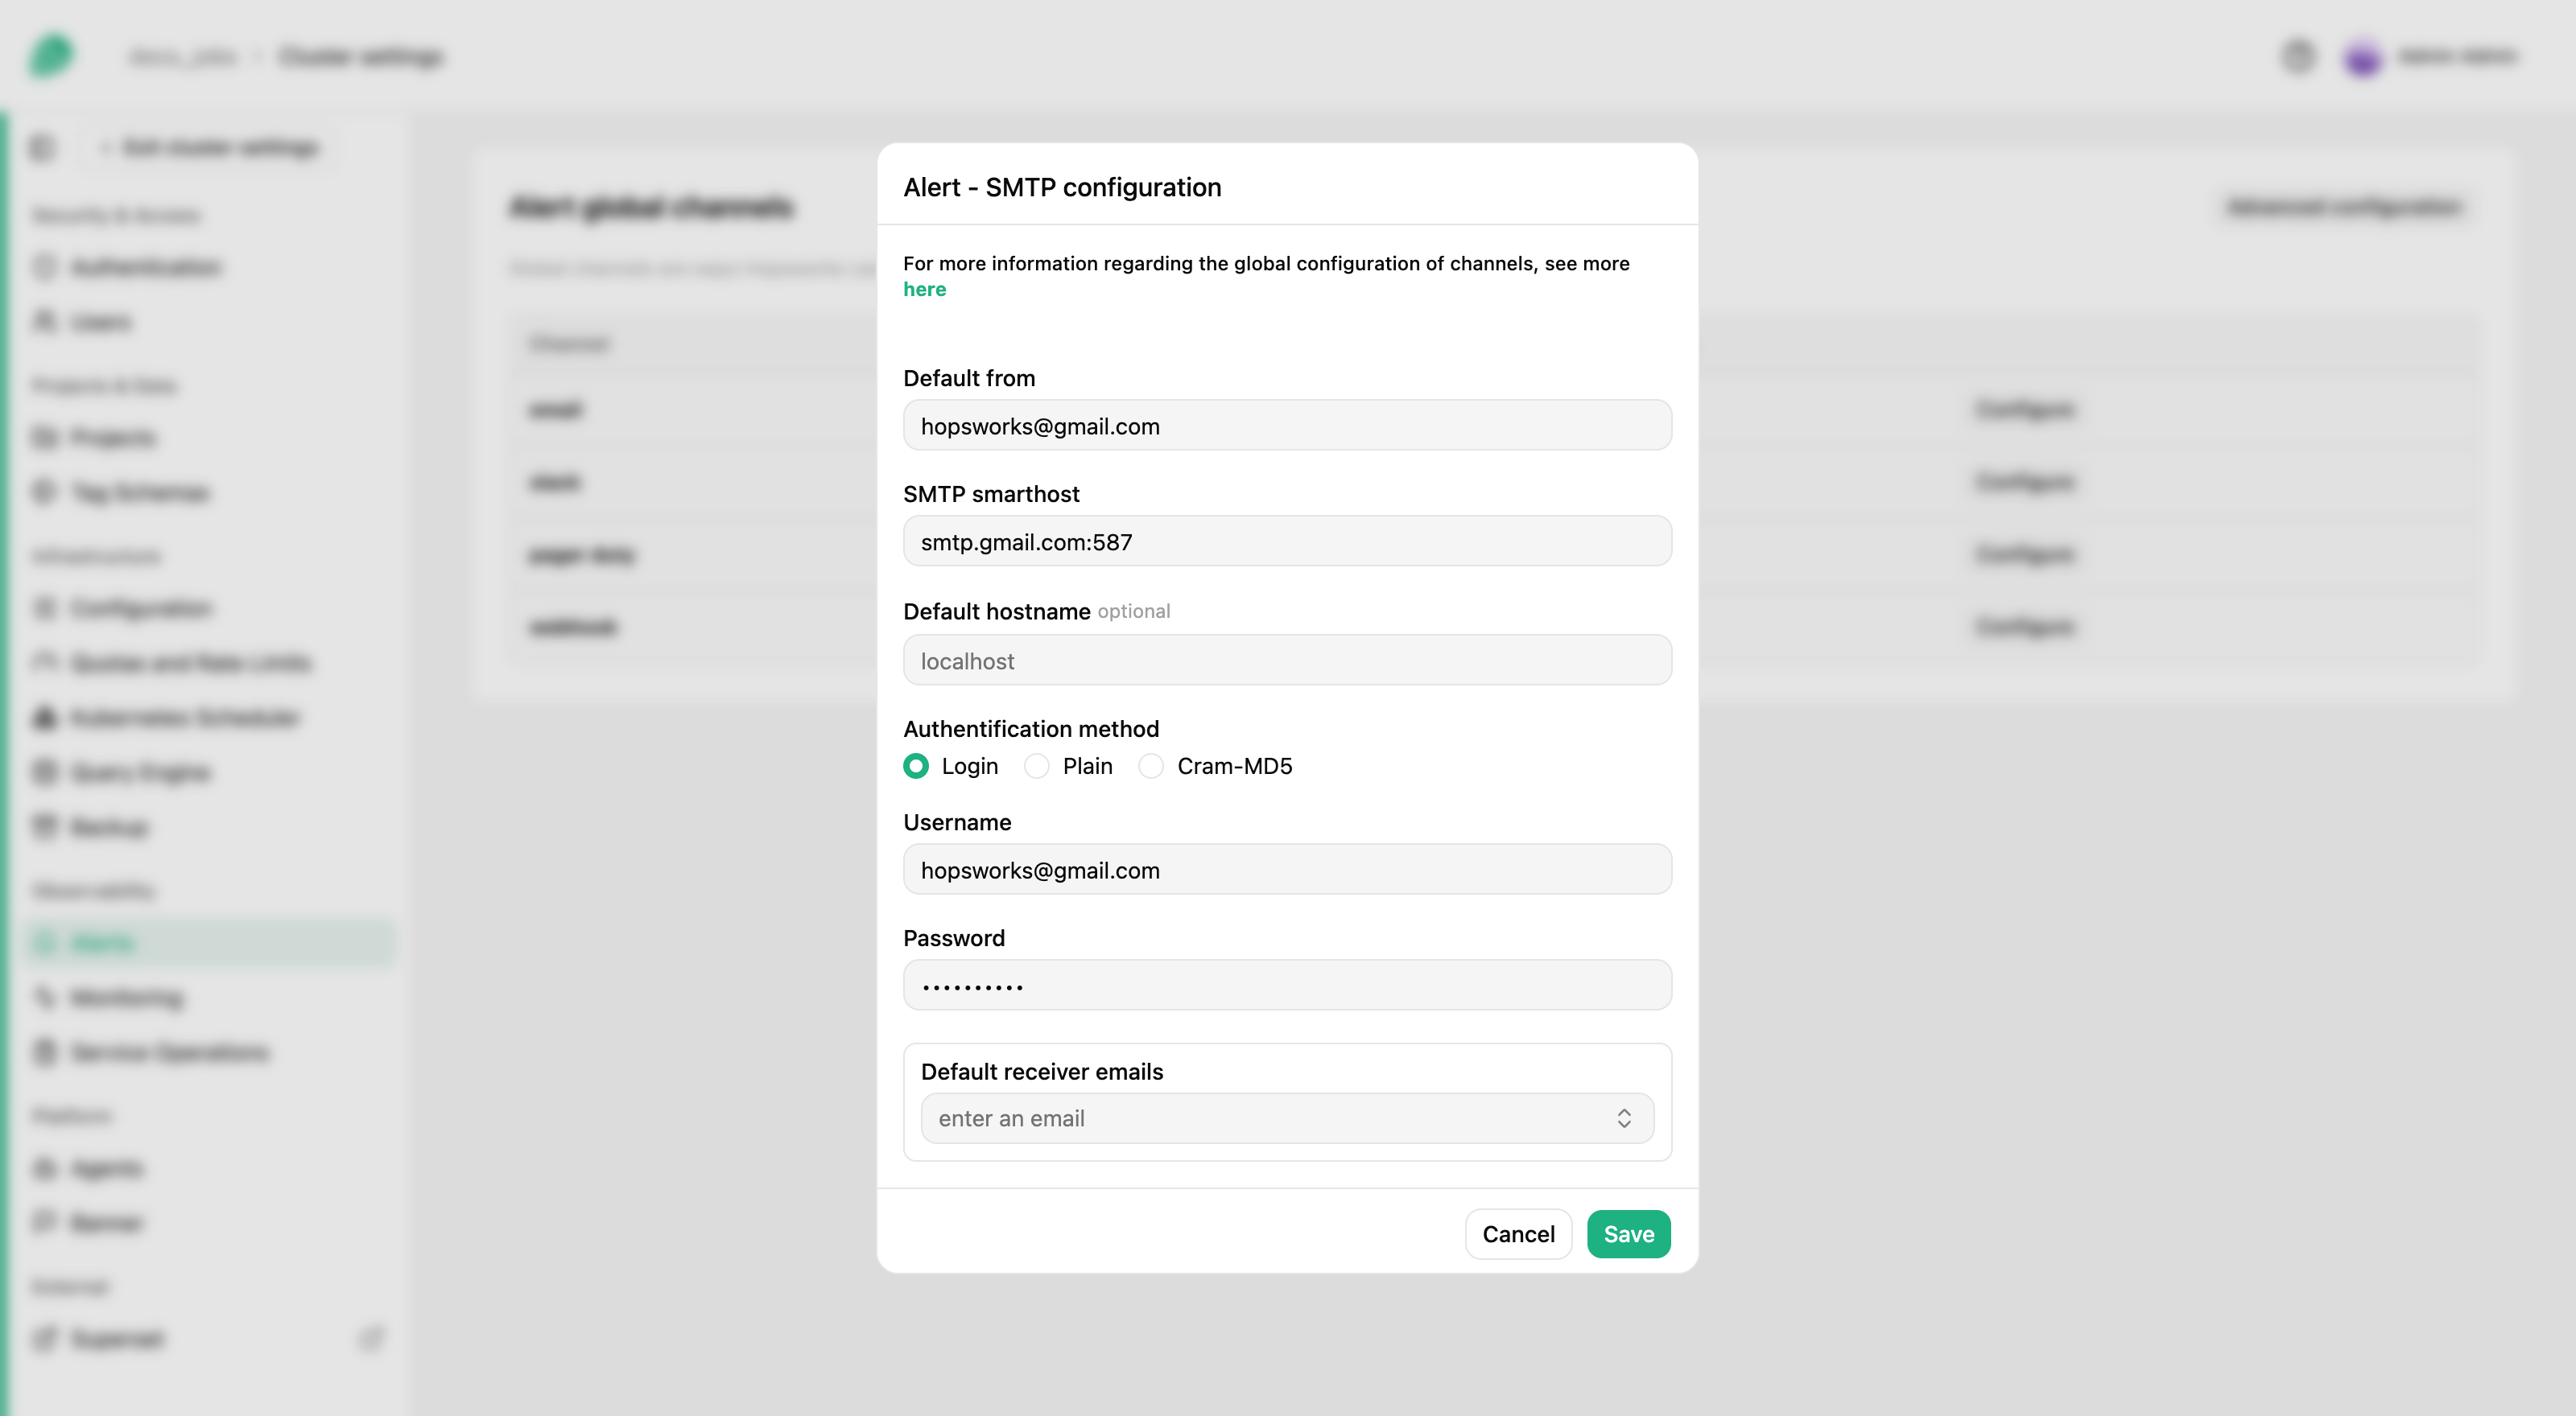Save the SMTP configuration
This screenshot has width=2576, height=1416.
click(x=1628, y=1234)
